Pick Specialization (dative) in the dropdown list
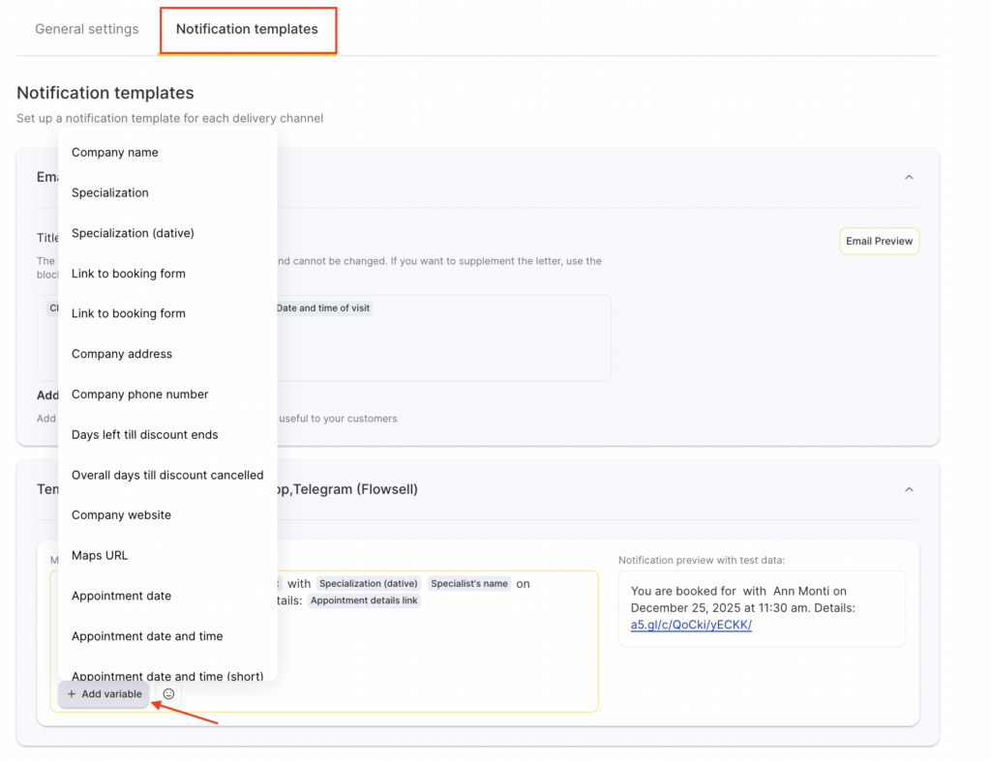This screenshot has width=991, height=761. click(133, 233)
